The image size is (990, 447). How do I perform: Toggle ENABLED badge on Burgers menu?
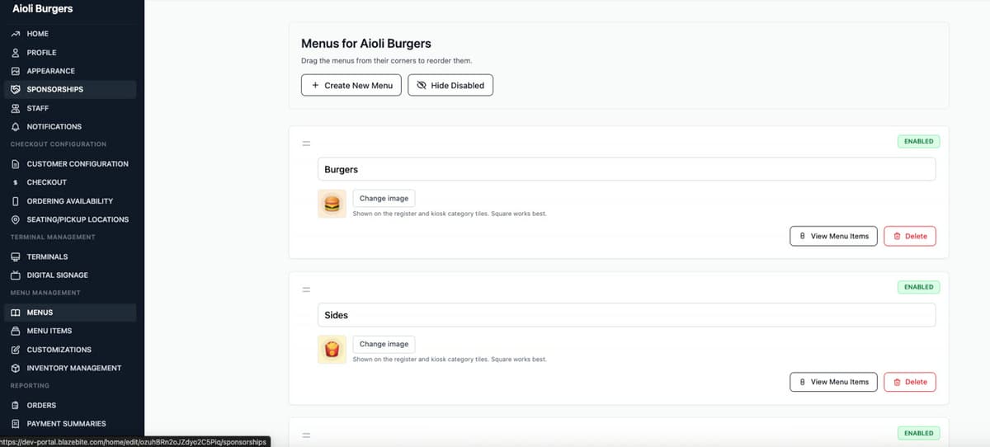918,141
